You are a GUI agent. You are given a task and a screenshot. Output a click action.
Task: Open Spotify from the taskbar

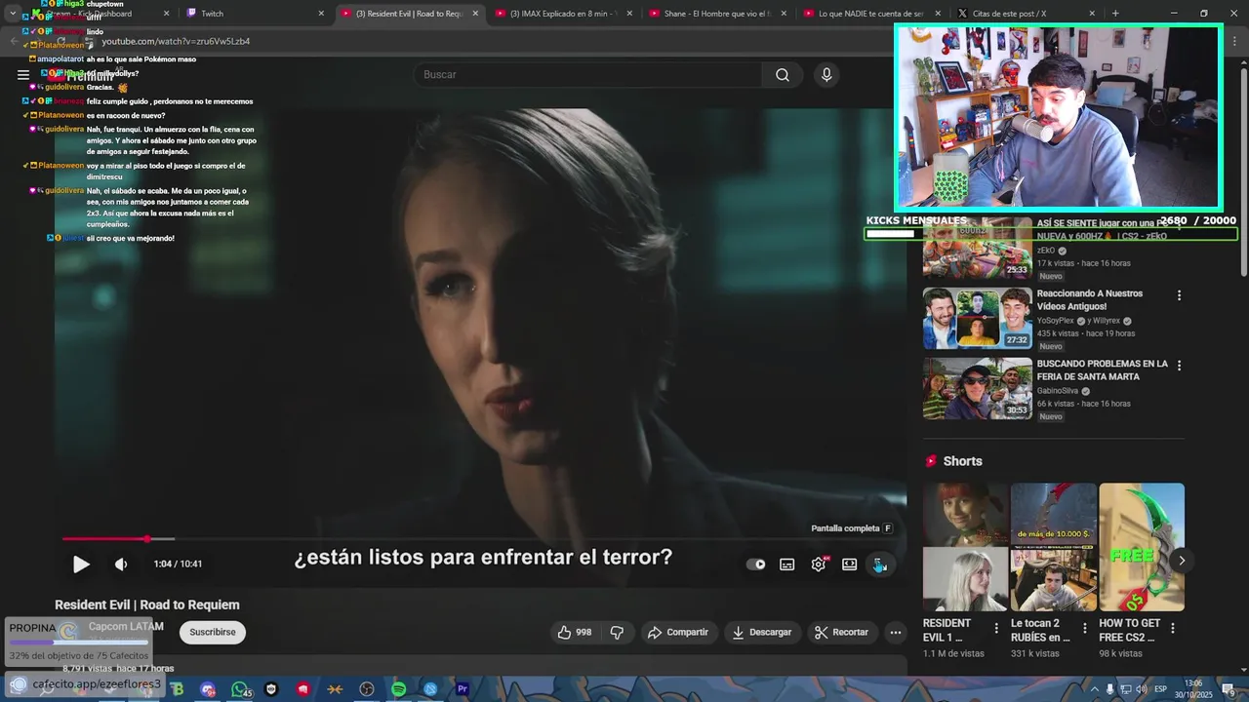(x=398, y=689)
